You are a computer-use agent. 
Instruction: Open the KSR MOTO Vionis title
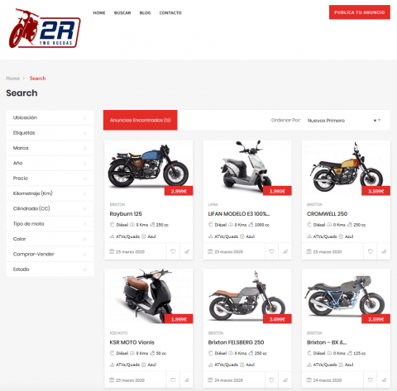tap(132, 342)
